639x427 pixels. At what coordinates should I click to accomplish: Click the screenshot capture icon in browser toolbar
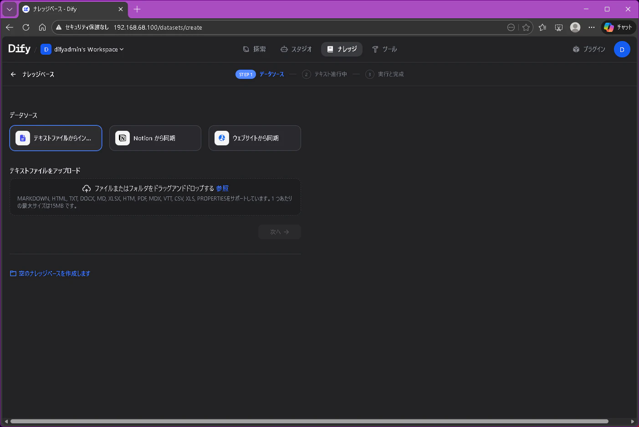[x=559, y=27]
